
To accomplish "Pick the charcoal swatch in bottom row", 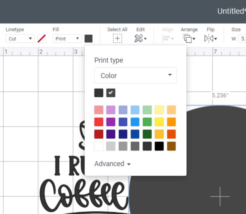I will (x=147, y=146).
